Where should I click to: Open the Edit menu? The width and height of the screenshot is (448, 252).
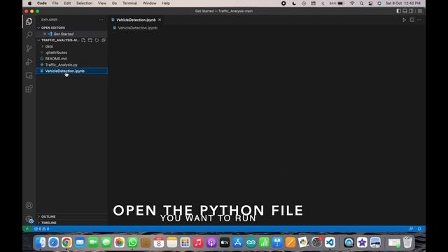[67, 3]
